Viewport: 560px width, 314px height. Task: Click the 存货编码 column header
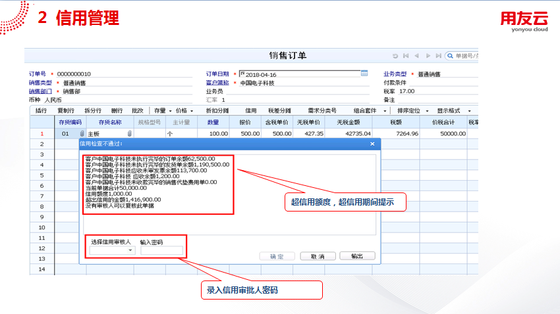coord(70,122)
